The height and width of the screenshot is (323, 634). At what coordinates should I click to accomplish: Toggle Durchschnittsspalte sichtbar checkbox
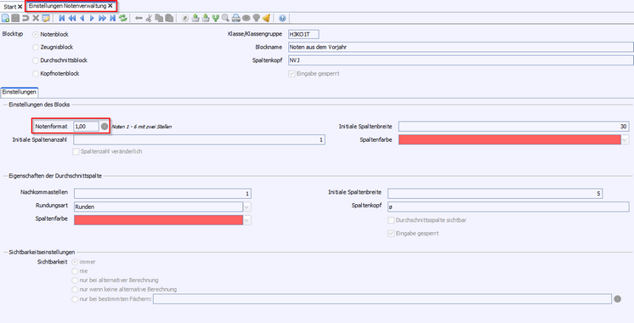coord(391,220)
